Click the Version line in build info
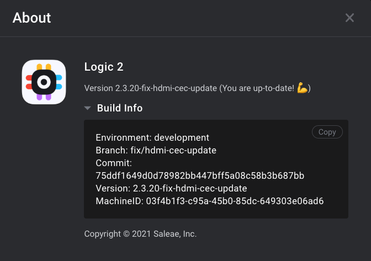This screenshot has width=371, height=261. (x=171, y=188)
